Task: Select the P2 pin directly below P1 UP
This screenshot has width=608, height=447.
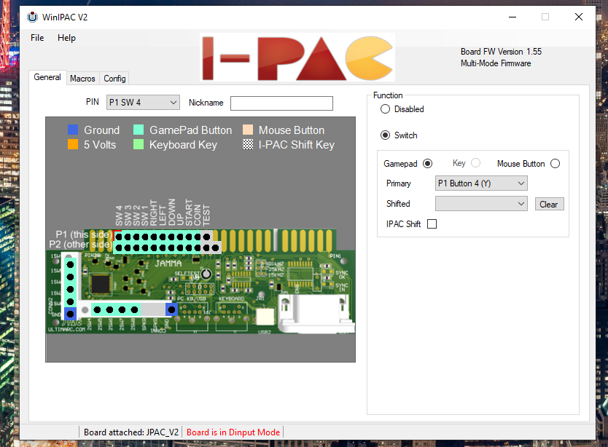Action: click(180, 248)
